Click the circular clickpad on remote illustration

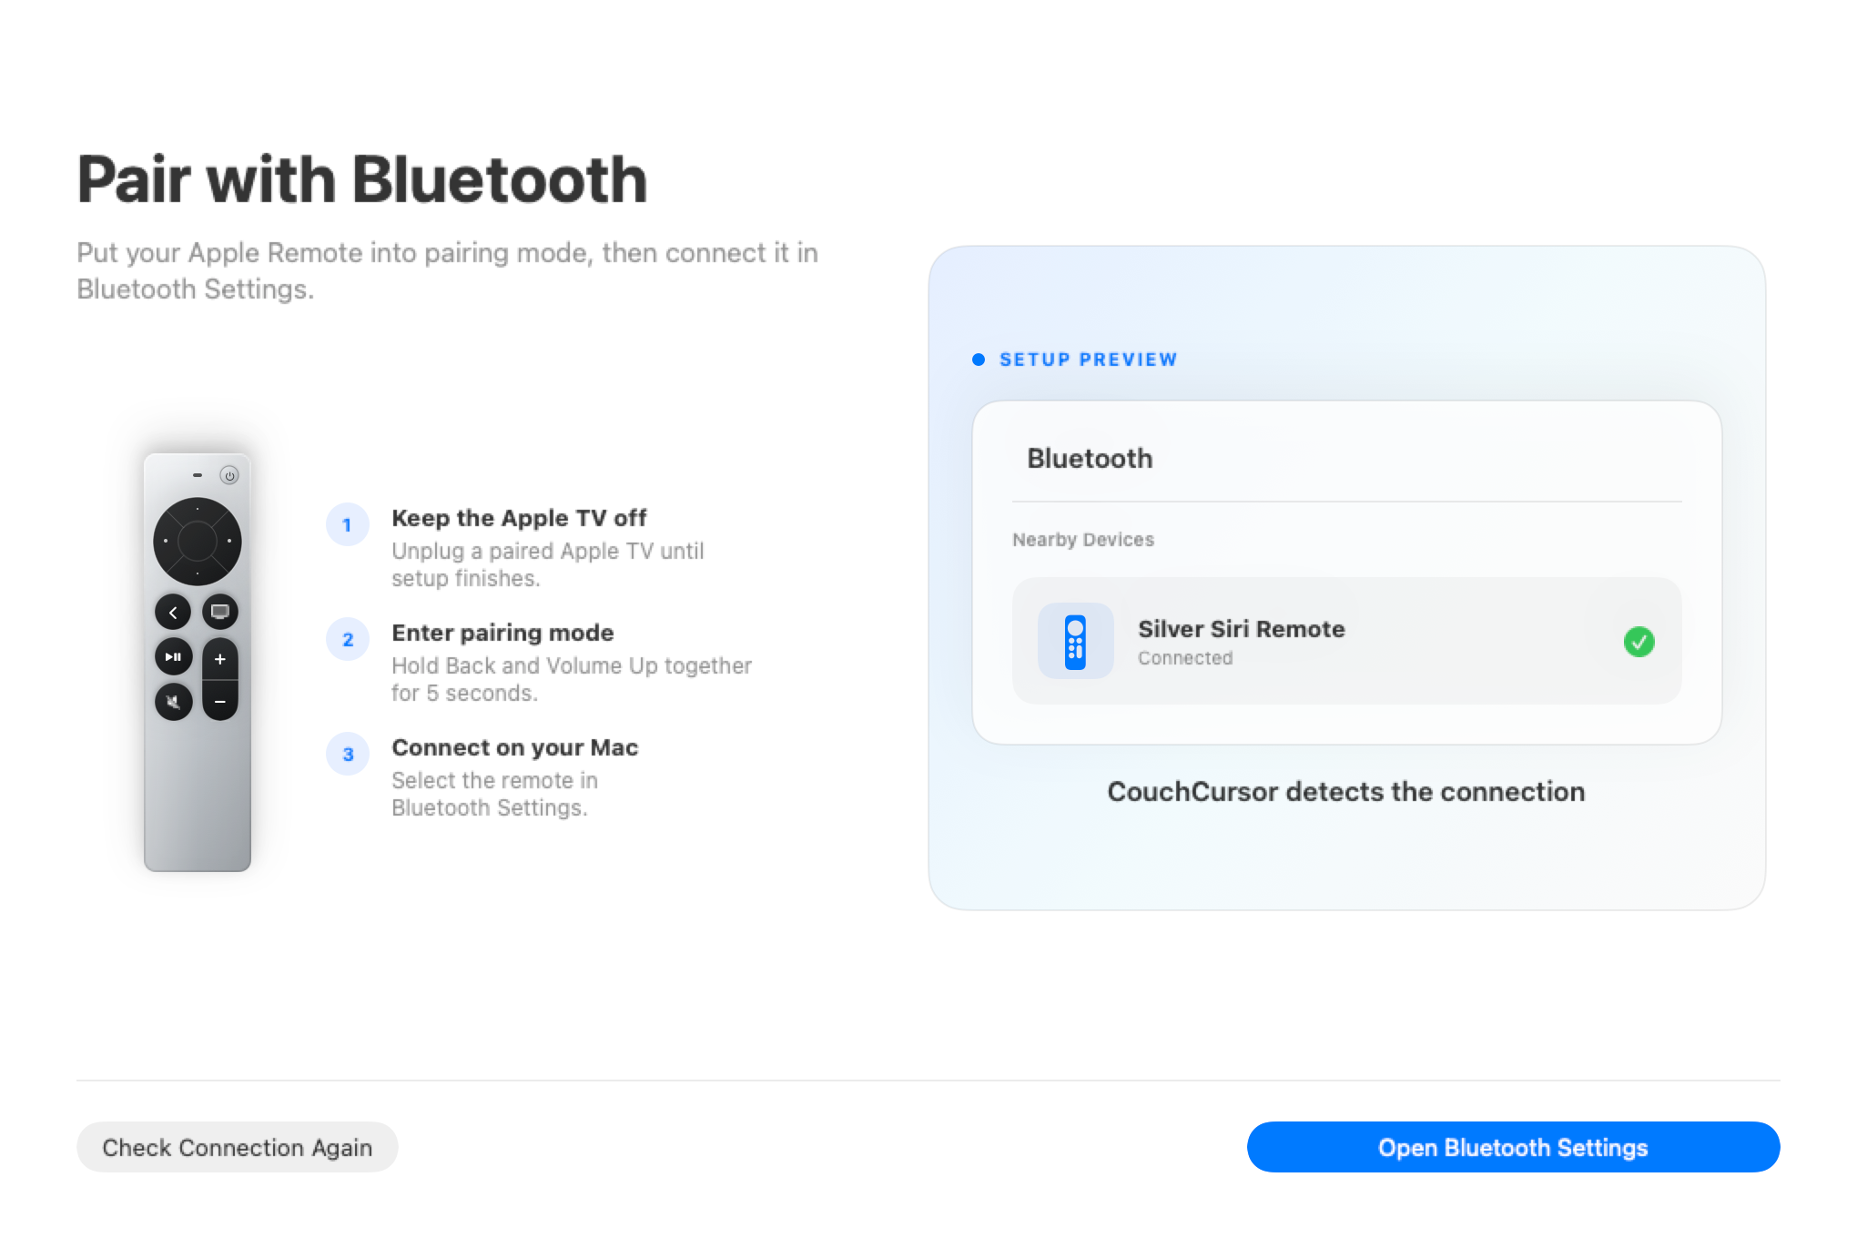[x=197, y=542]
